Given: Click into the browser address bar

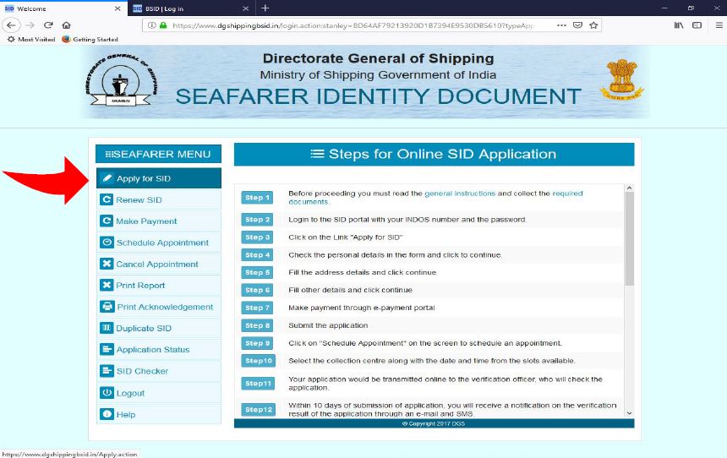Looking at the screenshot, I should (353, 25).
